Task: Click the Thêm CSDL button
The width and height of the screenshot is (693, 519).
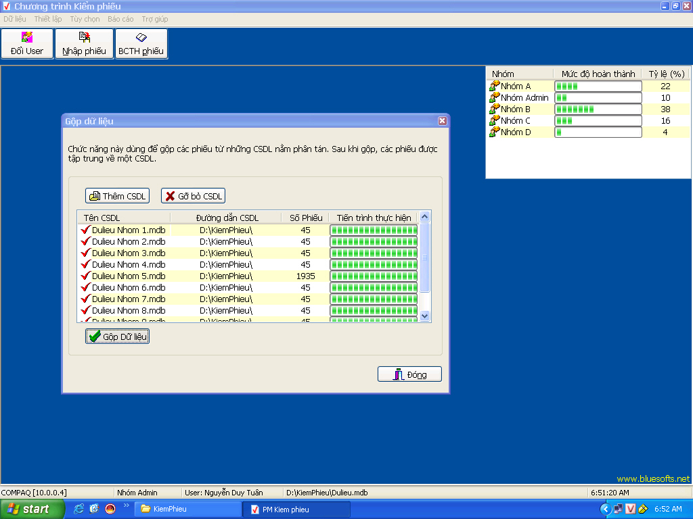Action: (x=117, y=196)
